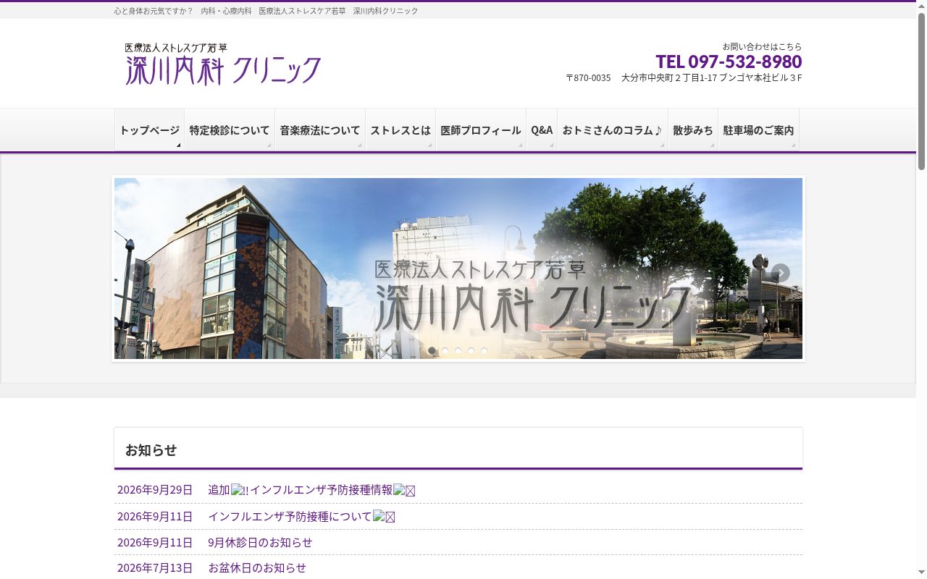Open the 音楽療法について menu item

click(x=320, y=130)
